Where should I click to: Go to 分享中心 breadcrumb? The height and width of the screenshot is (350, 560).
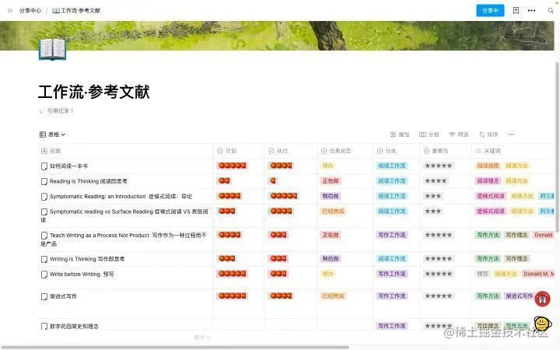coord(30,11)
